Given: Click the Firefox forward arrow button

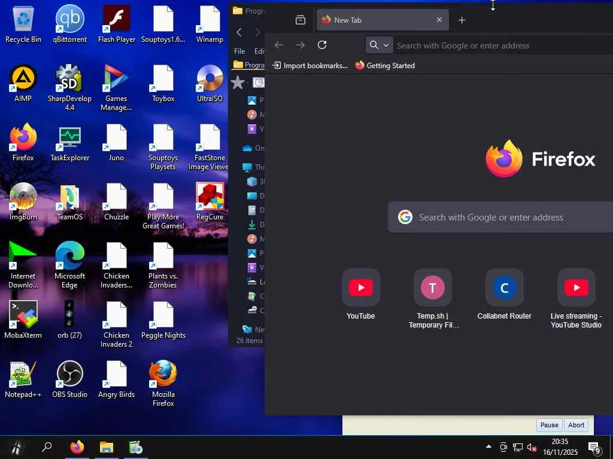Looking at the screenshot, I should [301, 45].
